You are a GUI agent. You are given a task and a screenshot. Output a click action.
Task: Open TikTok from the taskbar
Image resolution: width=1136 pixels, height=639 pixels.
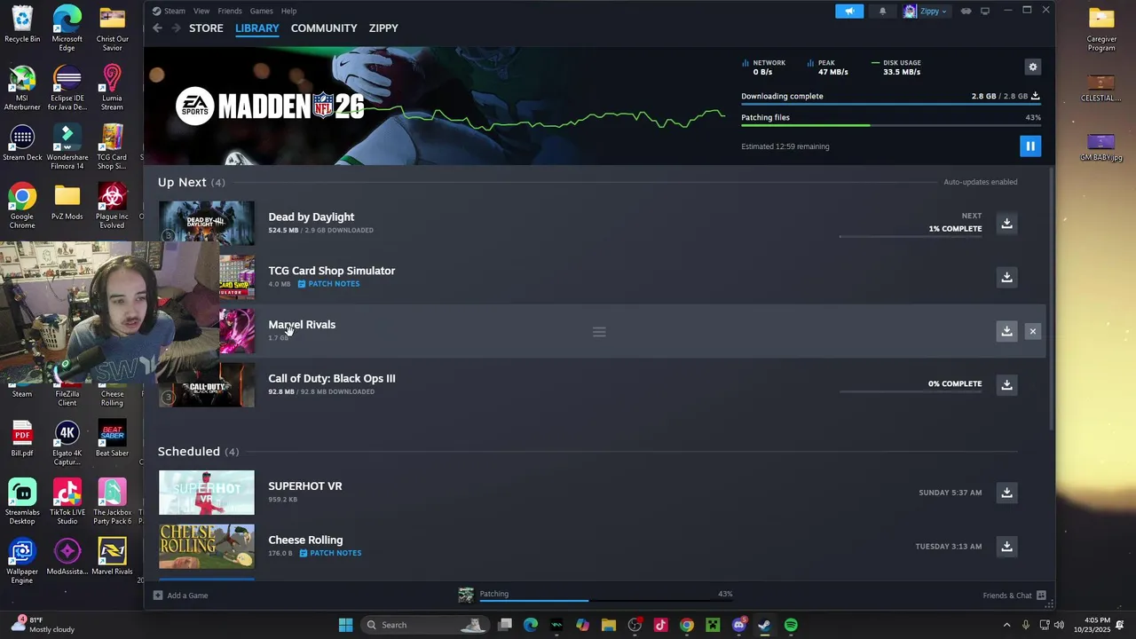click(660, 625)
